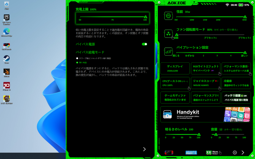Screen dimensions: 255x159
Task: Select the Steam desktop shortcut
Action: pos(6,59)
